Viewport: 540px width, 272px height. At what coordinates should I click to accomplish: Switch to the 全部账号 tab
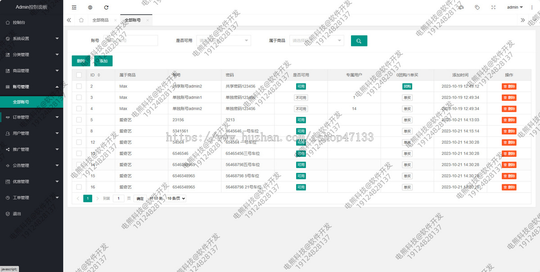132,20
